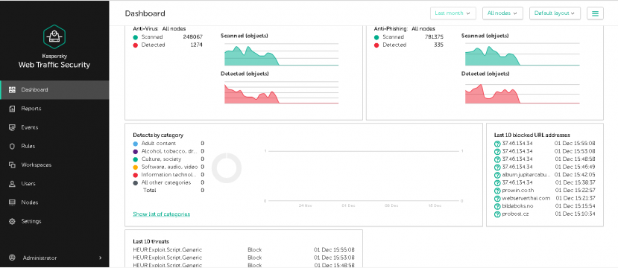Open the Events section
This screenshot has width=618, height=268.
click(54, 127)
